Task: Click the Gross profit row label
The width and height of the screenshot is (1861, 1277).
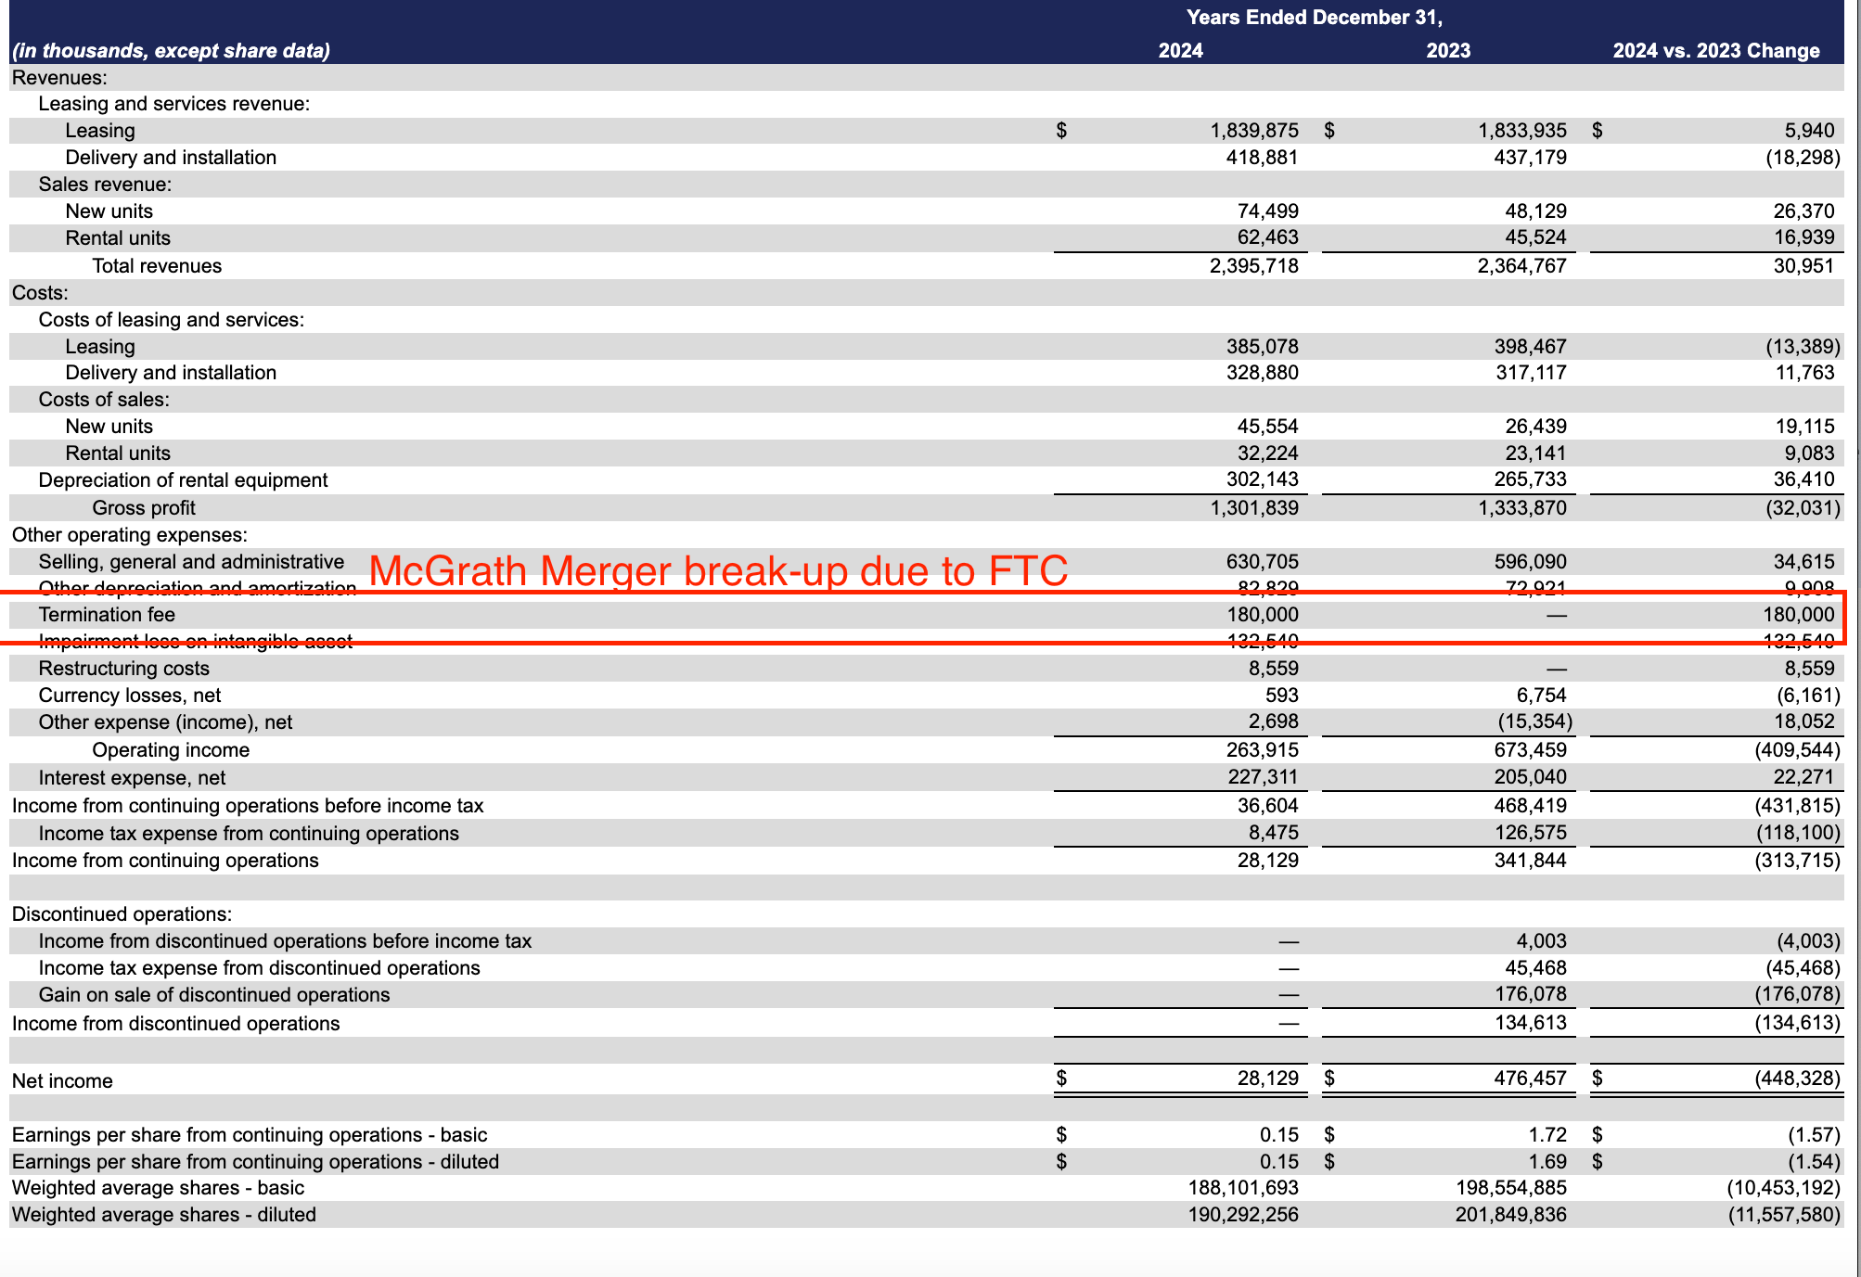Action: coord(144,508)
